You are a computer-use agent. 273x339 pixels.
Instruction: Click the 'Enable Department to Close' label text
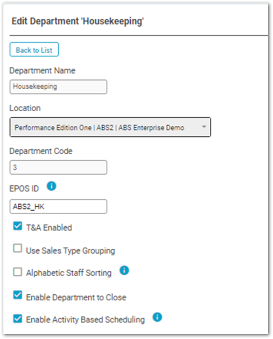(76, 298)
